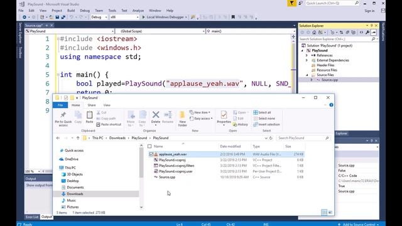Click Add to Source Control in status bar
The image size is (402, 226).
(x=358, y=224)
